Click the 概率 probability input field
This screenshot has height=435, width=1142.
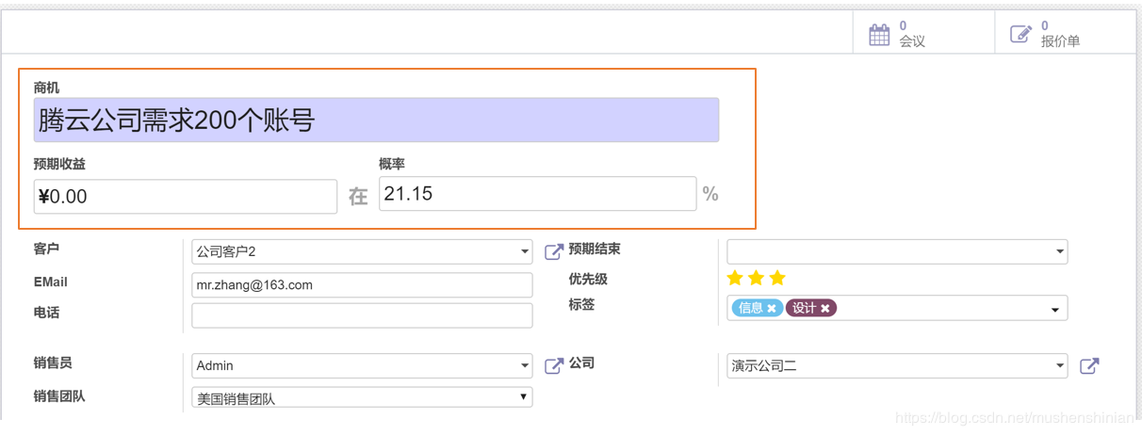click(537, 194)
